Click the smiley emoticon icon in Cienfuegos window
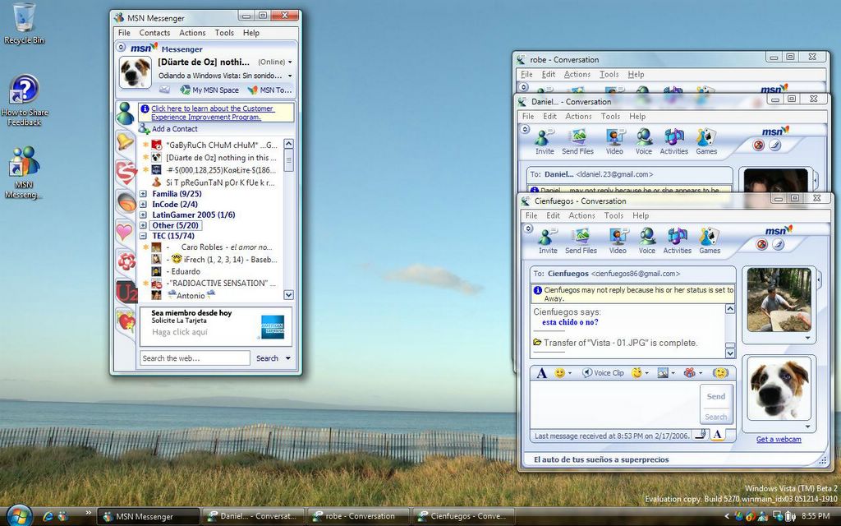841x526 pixels. 559,372
